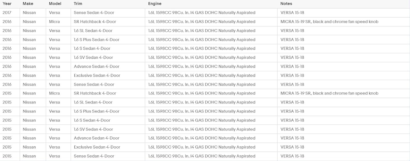Click the Micra model cell for 2015

tap(54, 93)
